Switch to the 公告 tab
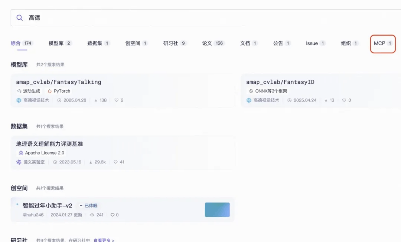Screen dimensions: 401x242 click(x=282, y=43)
